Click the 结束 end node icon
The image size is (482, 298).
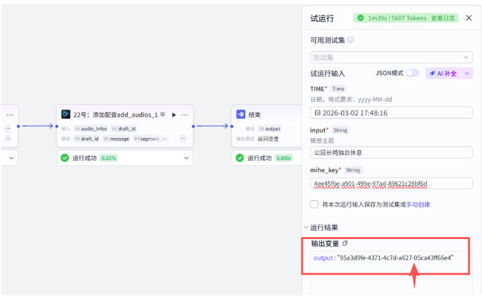[241, 115]
